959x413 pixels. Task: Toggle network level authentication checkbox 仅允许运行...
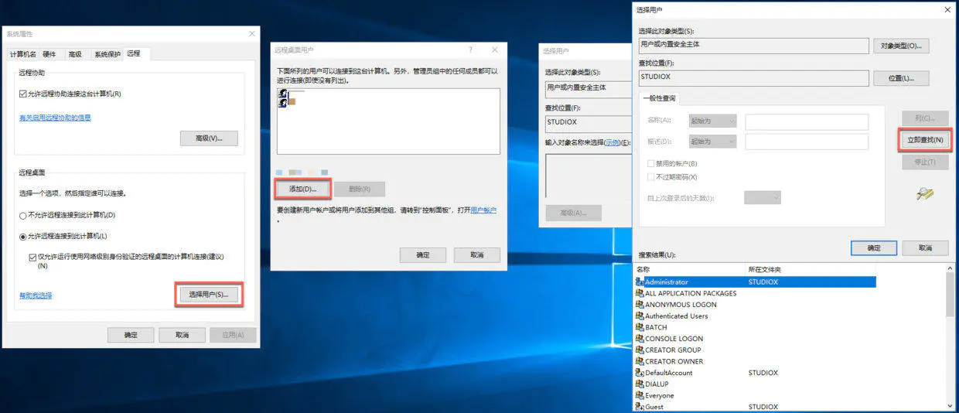[x=32, y=257]
